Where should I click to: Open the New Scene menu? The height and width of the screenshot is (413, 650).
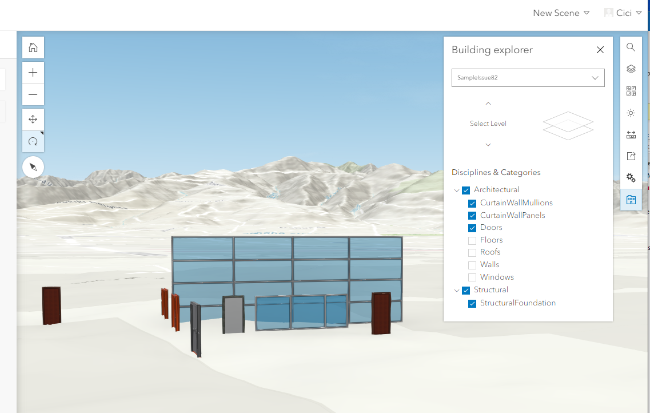(x=561, y=13)
